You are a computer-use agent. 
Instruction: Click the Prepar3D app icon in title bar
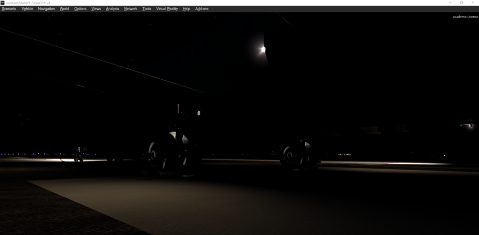(2, 2)
